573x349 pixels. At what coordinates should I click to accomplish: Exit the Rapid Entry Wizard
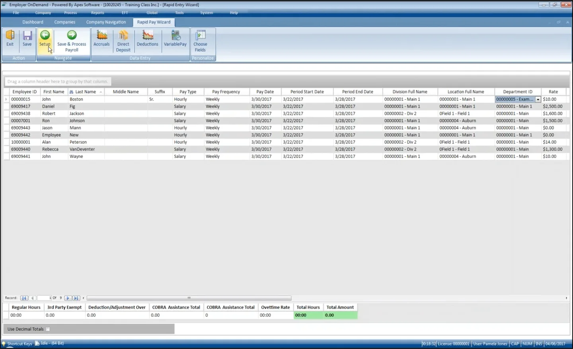pyautogui.click(x=10, y=39)
